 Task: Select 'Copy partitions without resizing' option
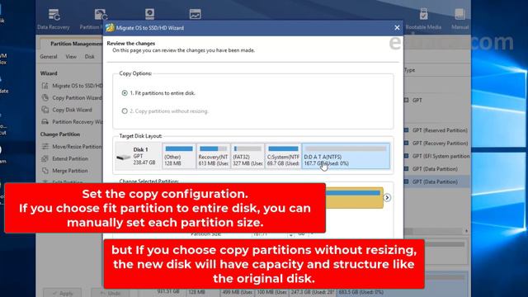coord(125,111)
